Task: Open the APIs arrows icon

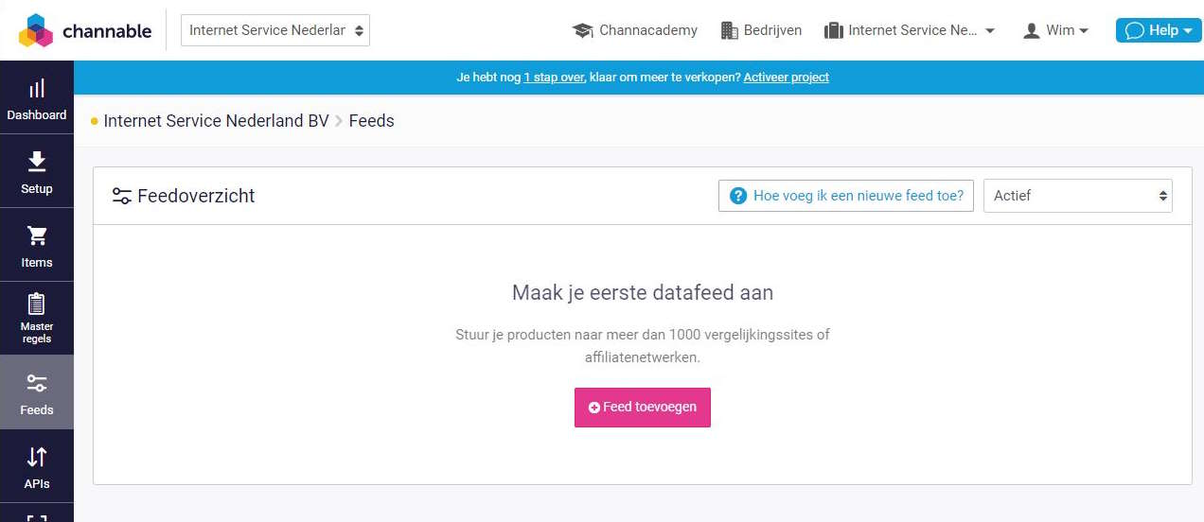Action: [x=37, y=457]
